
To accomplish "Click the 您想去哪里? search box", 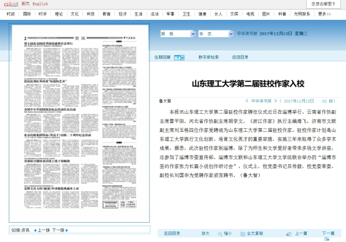I will click(324, 4).
